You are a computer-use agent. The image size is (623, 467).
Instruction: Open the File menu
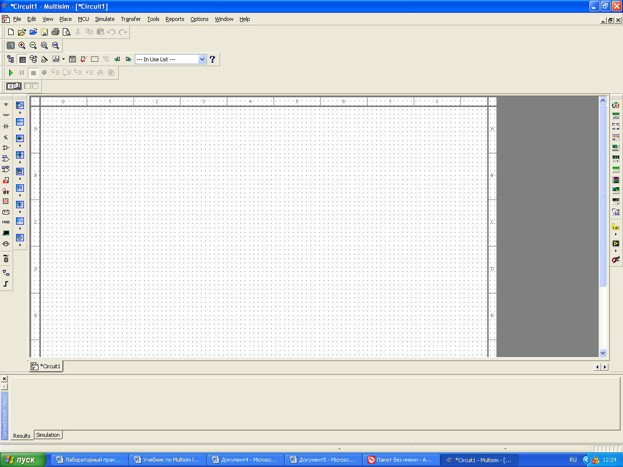coord(17,19)
